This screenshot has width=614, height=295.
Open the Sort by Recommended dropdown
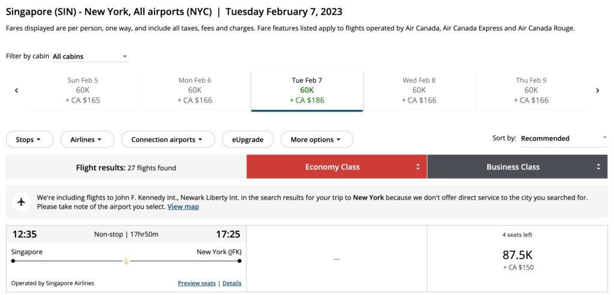point(563,139)
